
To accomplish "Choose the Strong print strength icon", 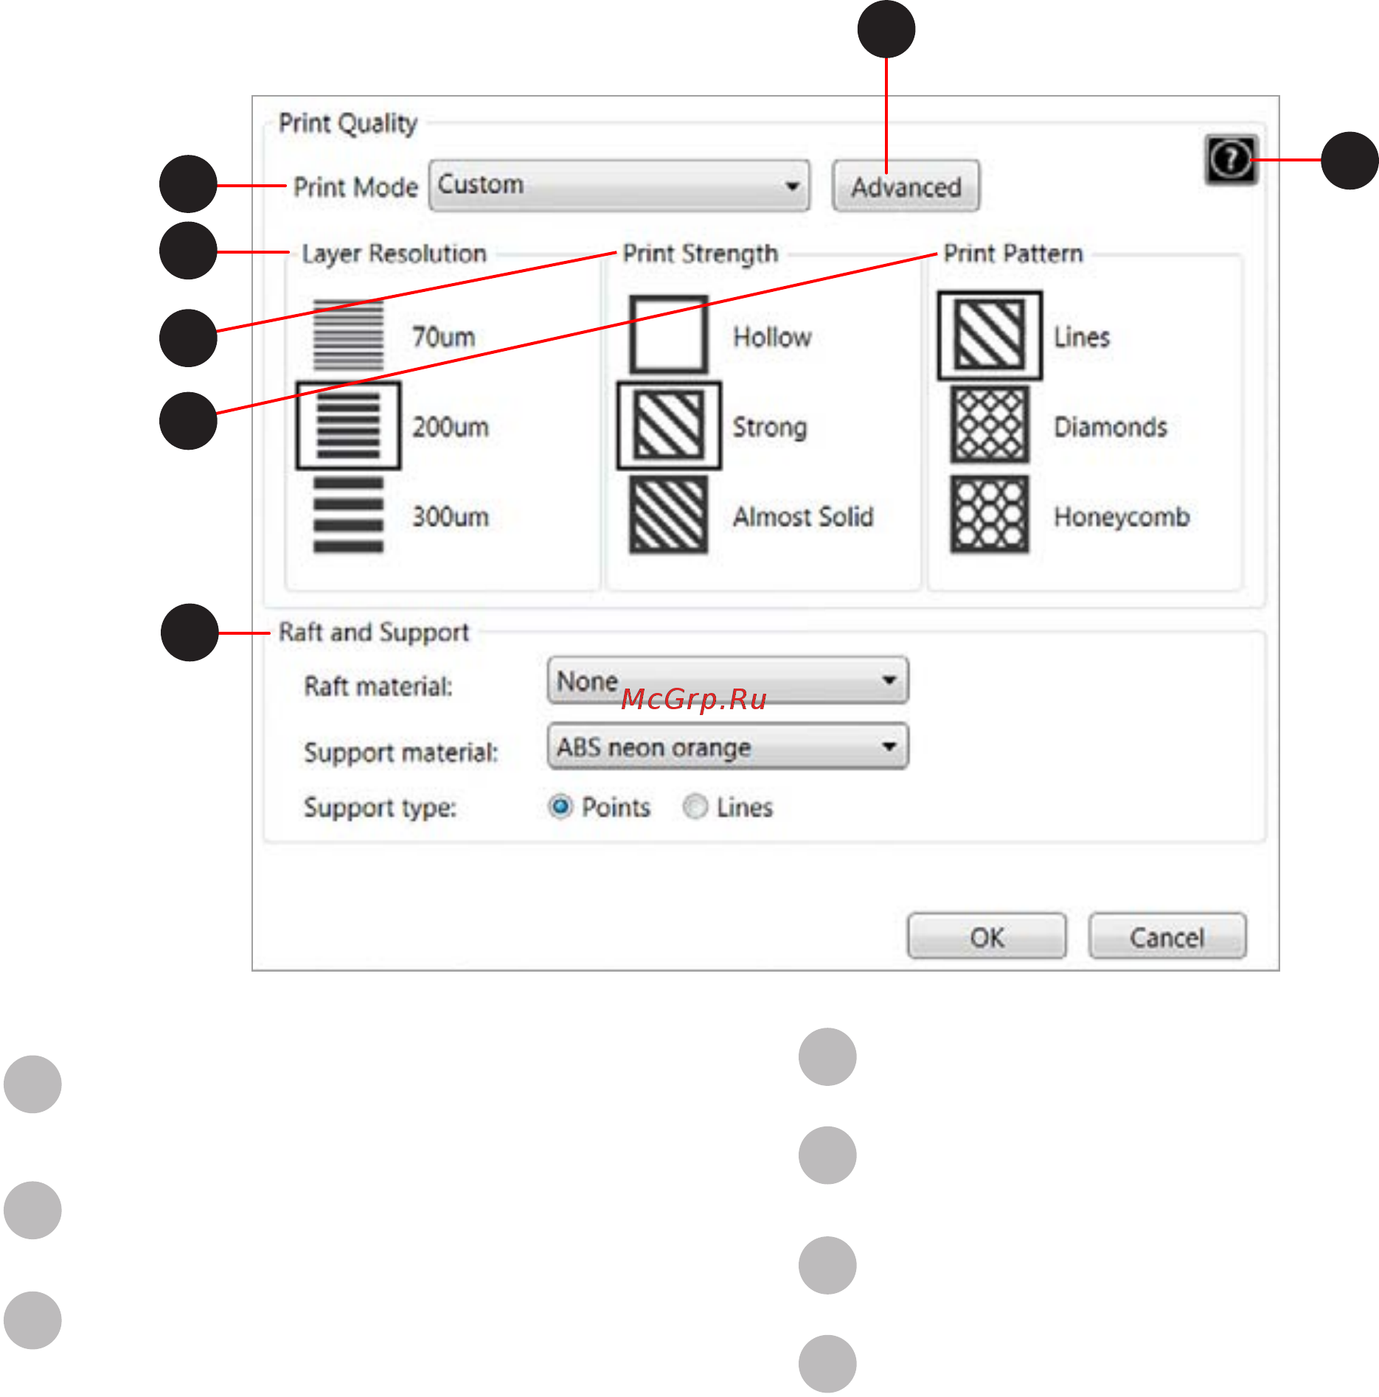I will click(669, 425).
